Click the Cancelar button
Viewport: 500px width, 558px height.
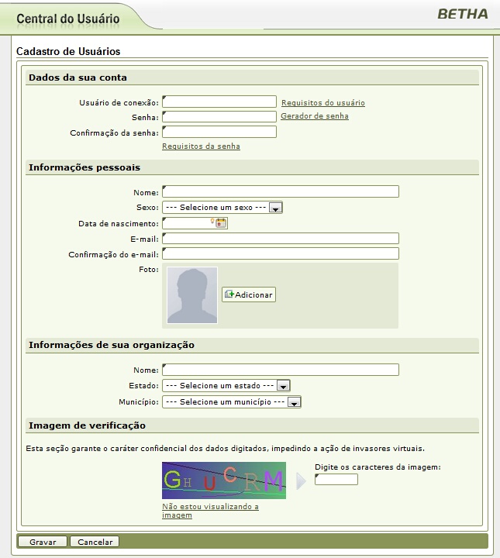point(95,542)
